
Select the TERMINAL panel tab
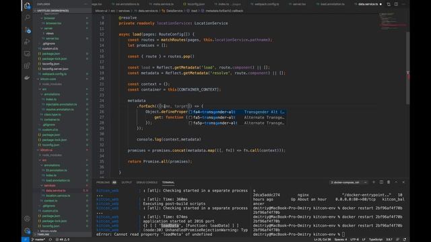click(x=168, y=182)
